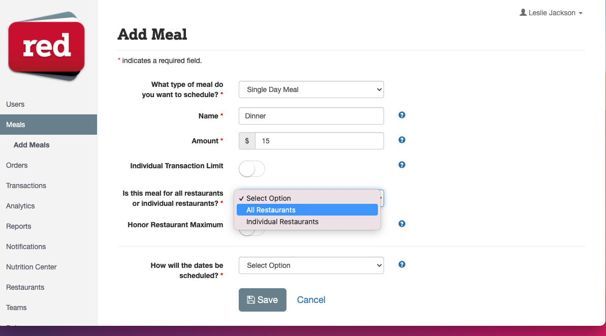Viewport: 606px width, 336px height.
Task: Open help icon for date scheduling
Action: [402, 264]
